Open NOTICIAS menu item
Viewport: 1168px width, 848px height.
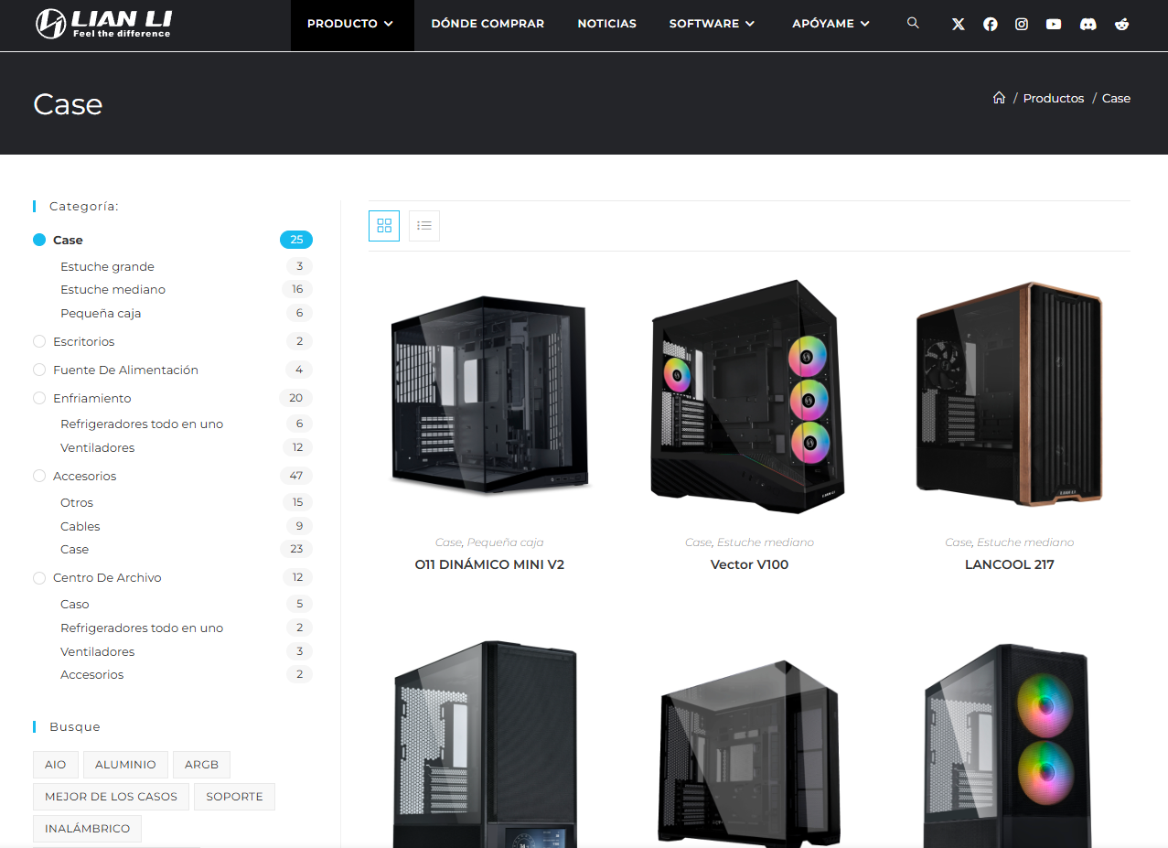(607, 24)
